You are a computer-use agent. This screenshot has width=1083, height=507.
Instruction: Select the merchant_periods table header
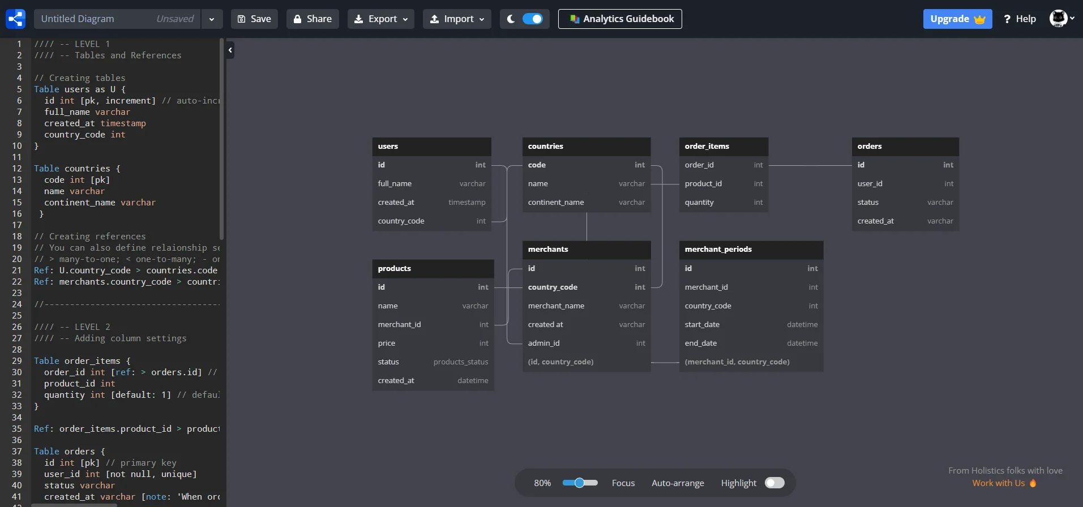click(751, 249)
